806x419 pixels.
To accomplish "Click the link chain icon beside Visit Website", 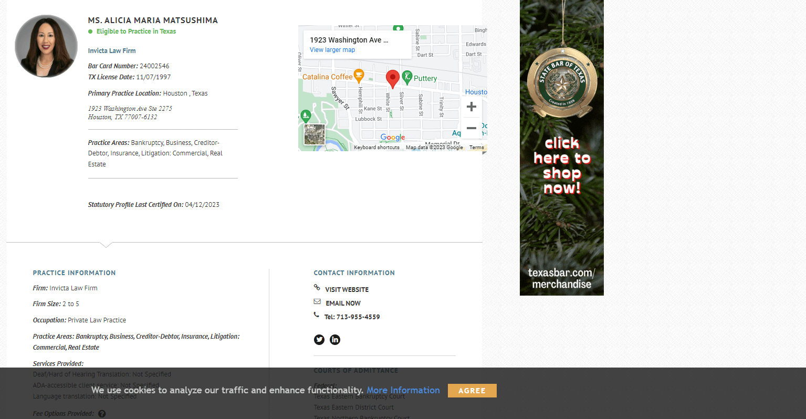I will tap(317, 287).
